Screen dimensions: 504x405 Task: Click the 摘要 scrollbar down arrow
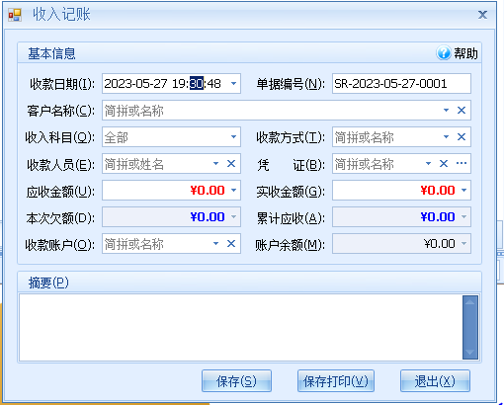click(x=470, y=353)
